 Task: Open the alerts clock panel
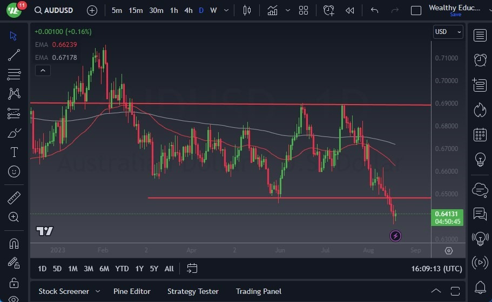[x=480, y=60]
